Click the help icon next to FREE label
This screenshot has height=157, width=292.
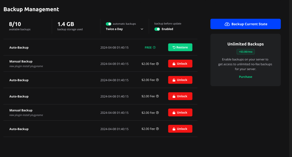pyautogui.click(x=154, y=48)
